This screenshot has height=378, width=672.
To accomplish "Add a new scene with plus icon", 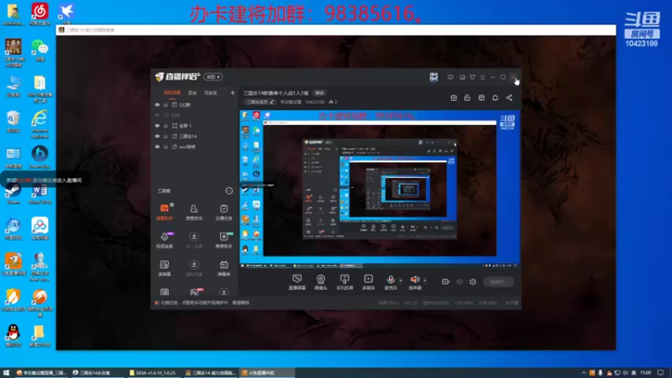I will 233,92.
